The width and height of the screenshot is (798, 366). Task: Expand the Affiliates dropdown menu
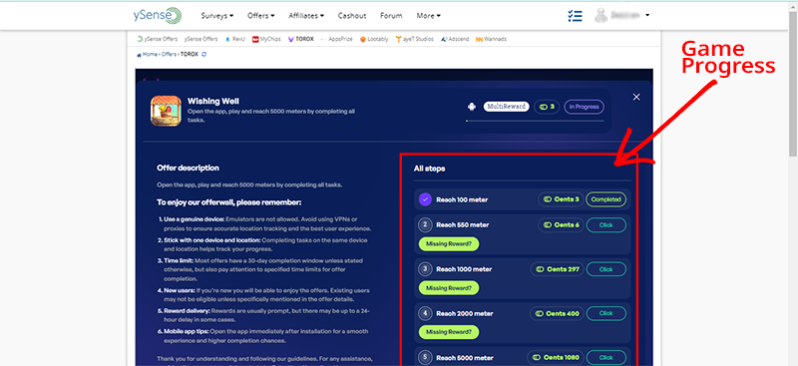coord(306,16)
